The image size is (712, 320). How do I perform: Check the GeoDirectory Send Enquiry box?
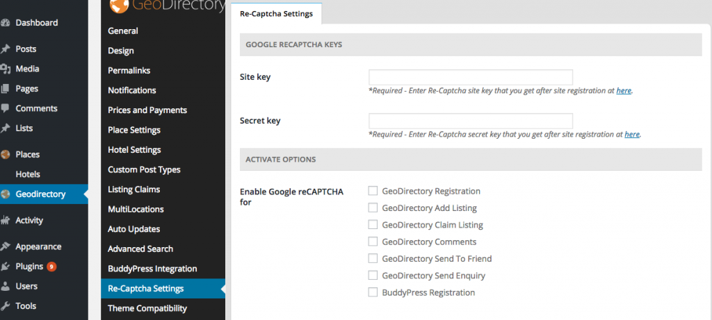(x=373, y=275)
